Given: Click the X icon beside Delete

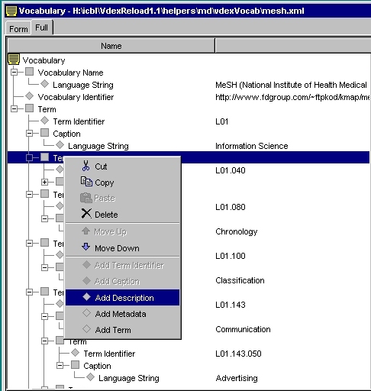Looking at the screenshot, I should tap(86, 213).
